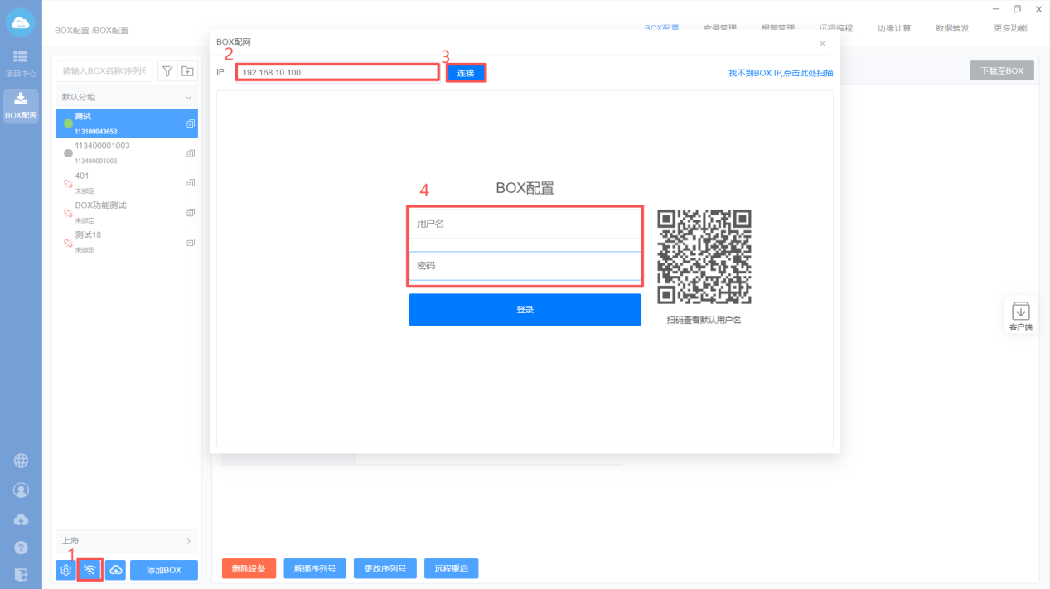Collapse the 默认分组 group
The width and height of the screenshot is (1050, 589).
pos(188,97)
